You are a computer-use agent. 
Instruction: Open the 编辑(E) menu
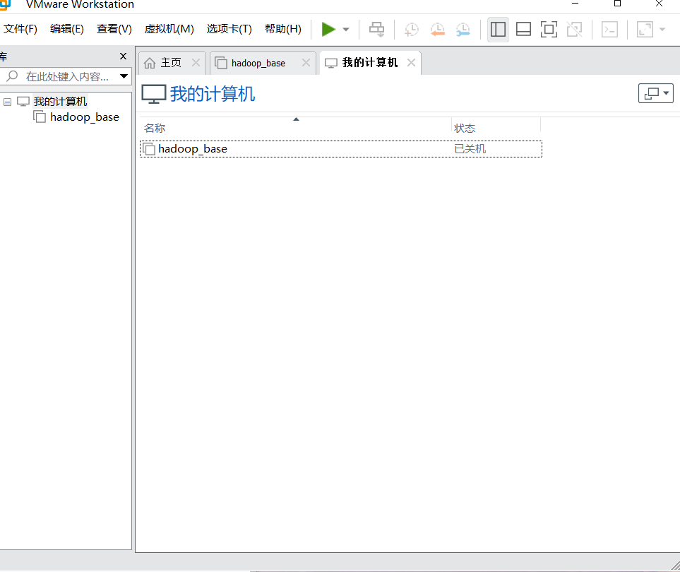tap(67, 29)
